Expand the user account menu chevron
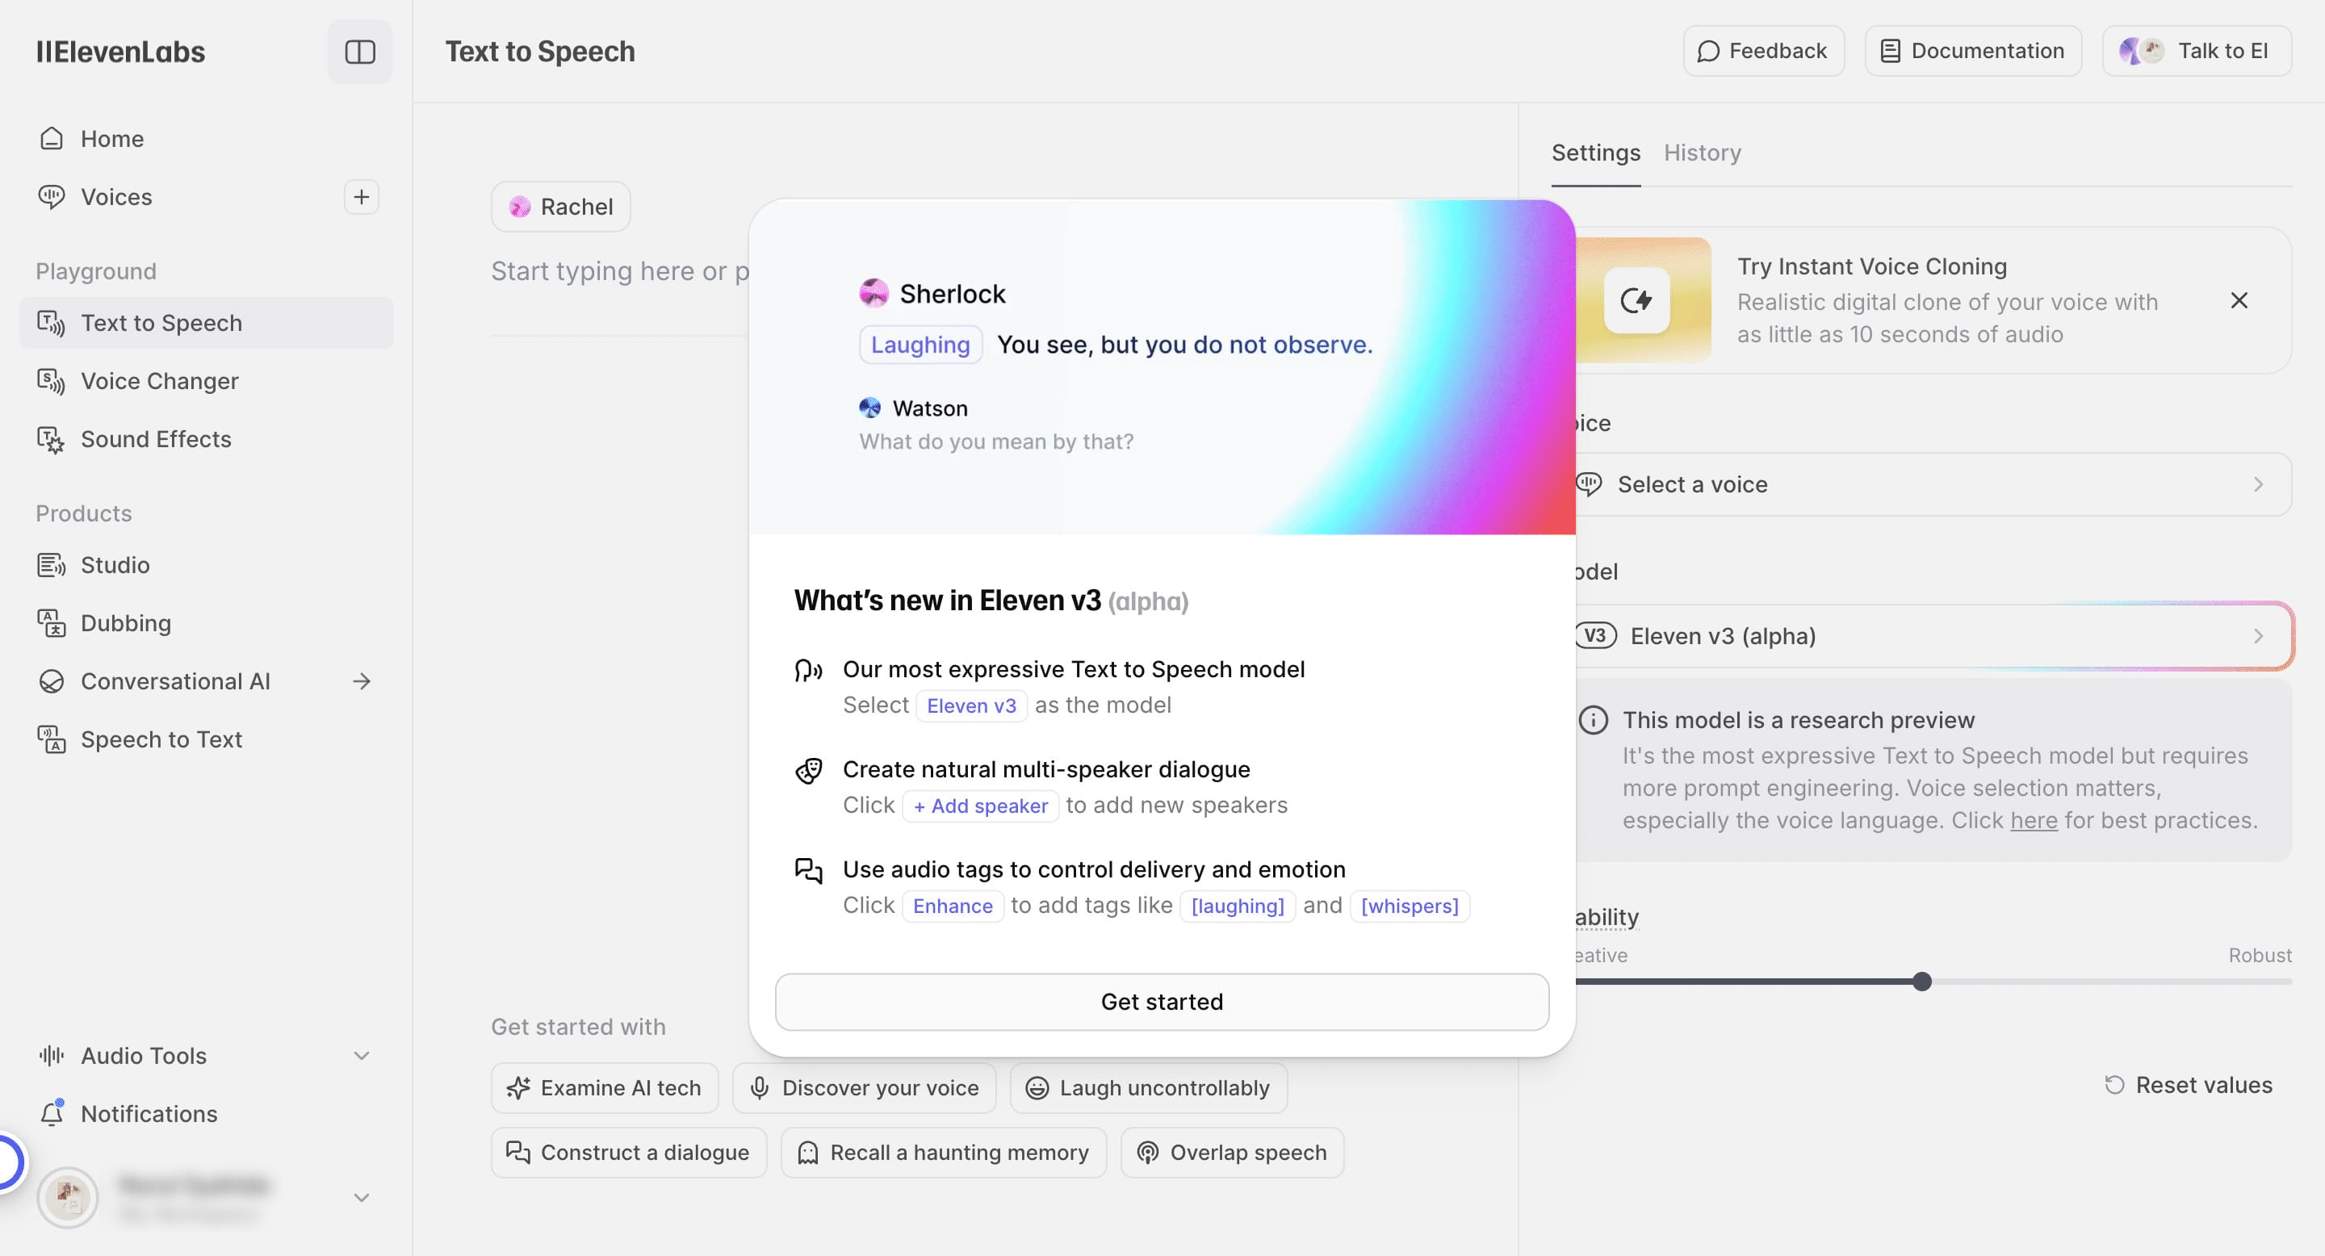 [361, 1197]
